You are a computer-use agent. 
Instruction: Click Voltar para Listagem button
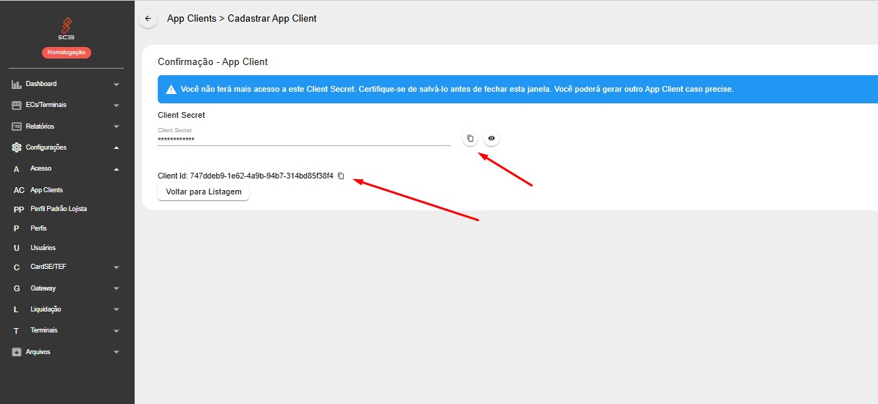tap(203, 192)
